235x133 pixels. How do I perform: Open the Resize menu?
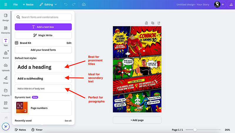click(x=28, y=5)
